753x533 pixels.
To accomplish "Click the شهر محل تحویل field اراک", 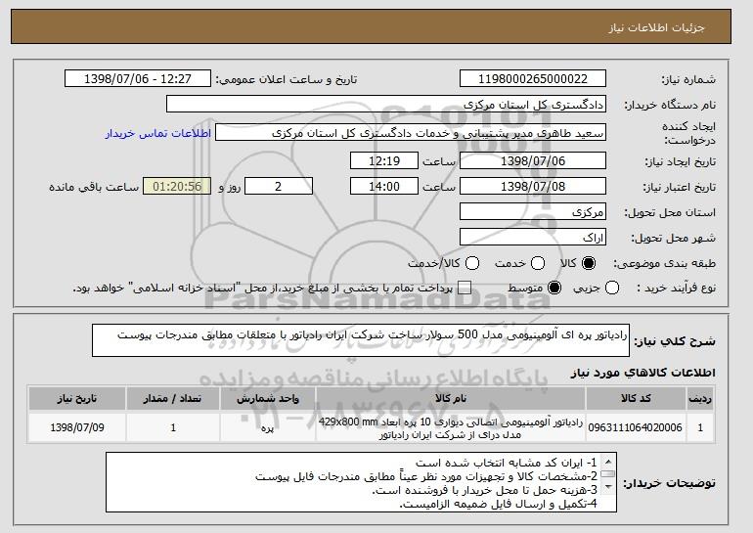I will click(533, 238).
